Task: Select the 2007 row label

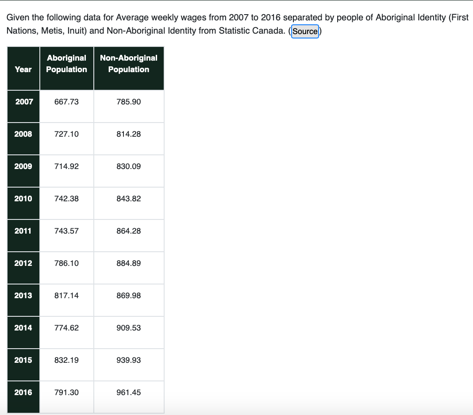Action: coord(23,101)
